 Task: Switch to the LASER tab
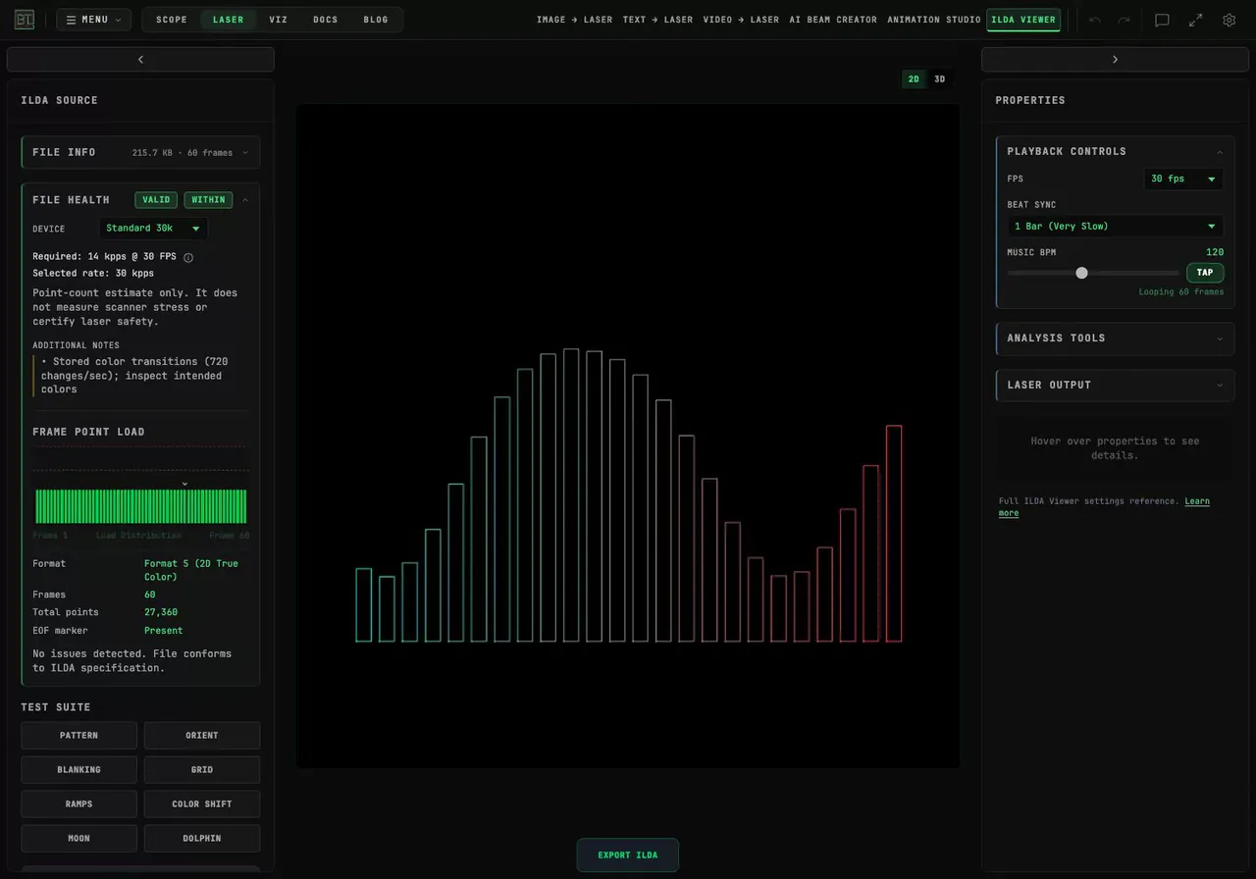[x=229, y=20]
